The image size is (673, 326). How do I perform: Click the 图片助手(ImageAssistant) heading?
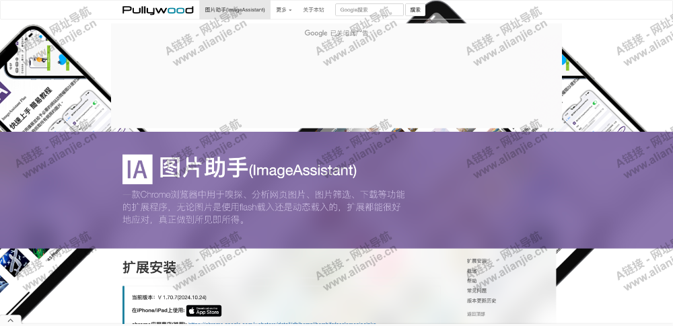pyautogui.click(x=258, y=169)
